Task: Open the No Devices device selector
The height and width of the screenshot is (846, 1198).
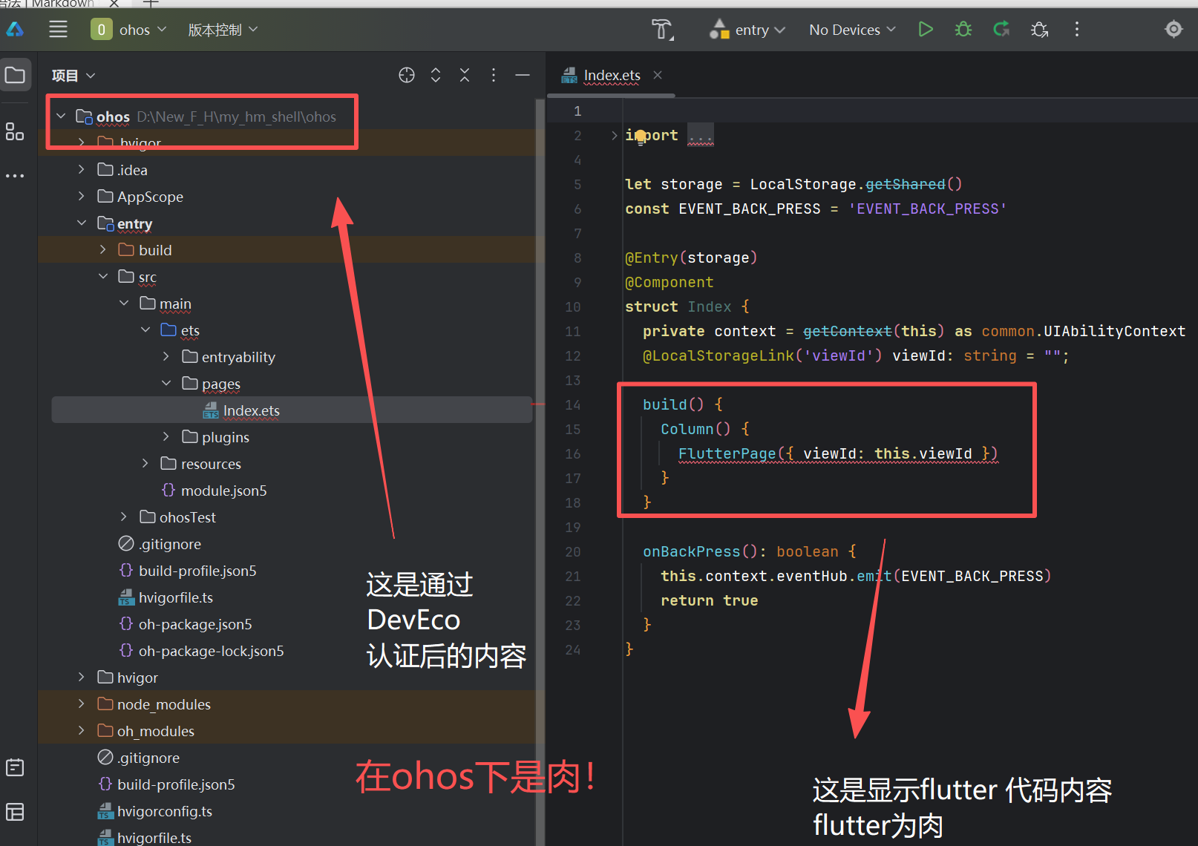Action: 851,30
